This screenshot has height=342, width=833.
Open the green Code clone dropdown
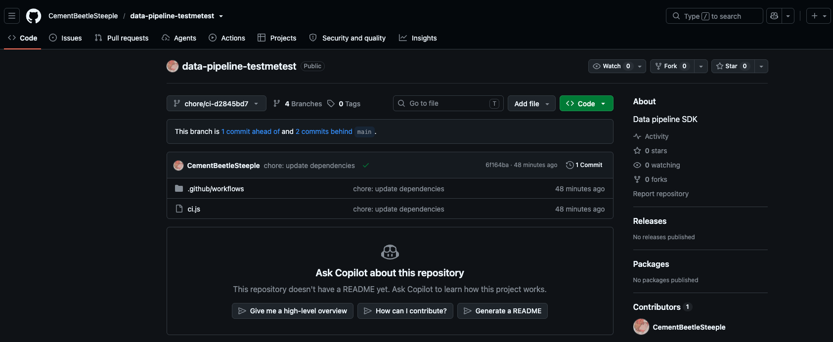pos(586,103)
